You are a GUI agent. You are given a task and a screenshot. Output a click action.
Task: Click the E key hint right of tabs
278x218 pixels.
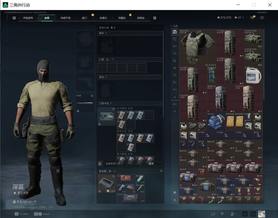click(x=155, y=18)
